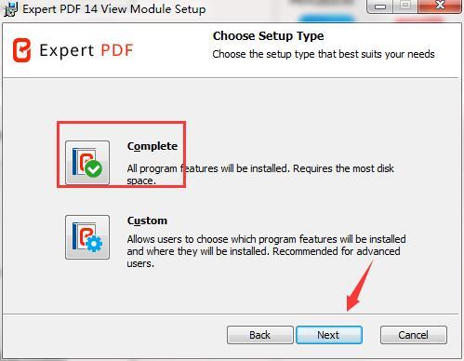
Task: Click the 'All program features will be installed' description
Action: 260,174
